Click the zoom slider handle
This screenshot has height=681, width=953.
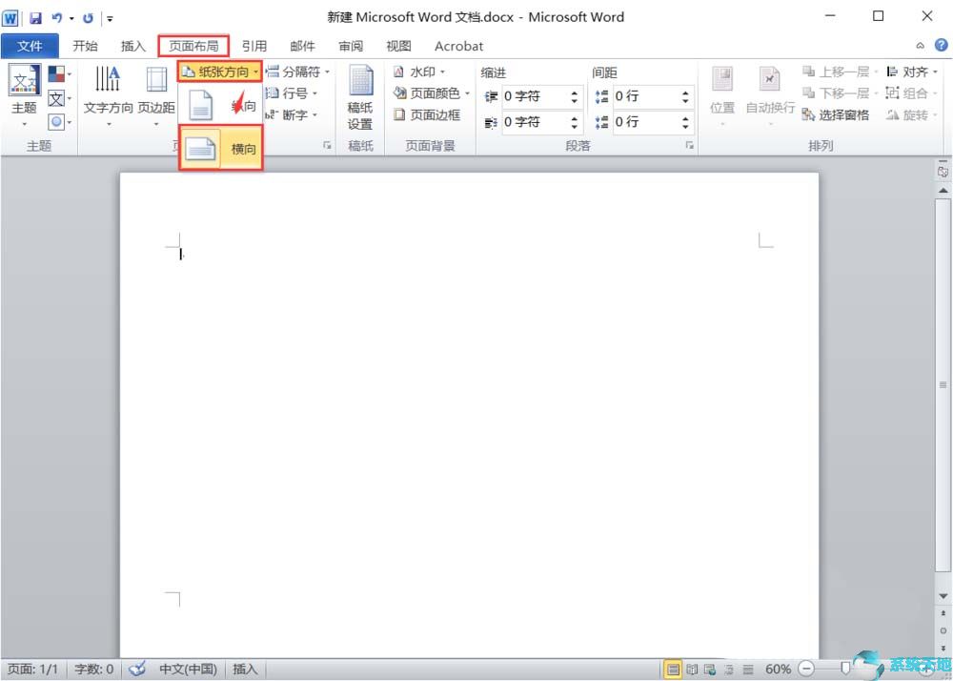tap(844, 669)
